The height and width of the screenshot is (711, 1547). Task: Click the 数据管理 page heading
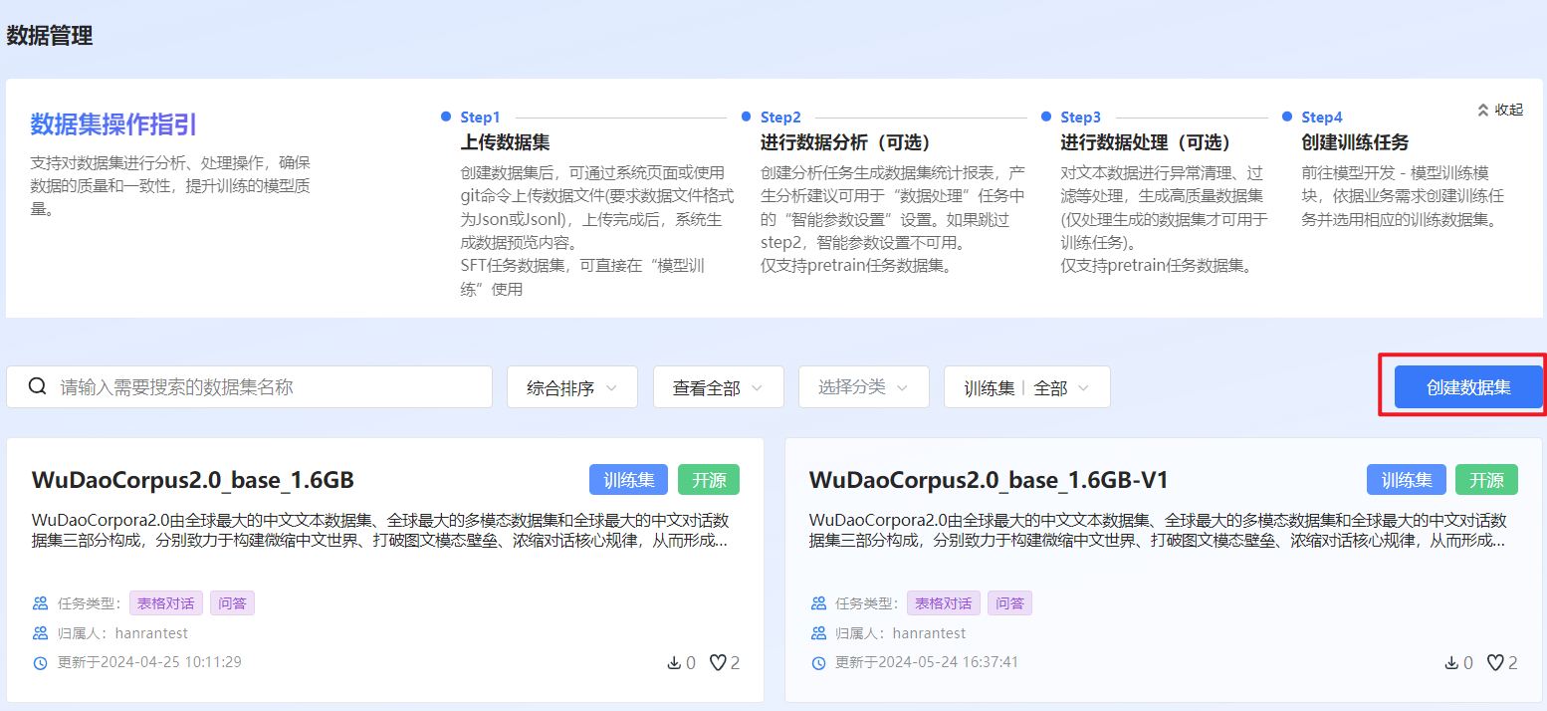(x=50, y=36)
